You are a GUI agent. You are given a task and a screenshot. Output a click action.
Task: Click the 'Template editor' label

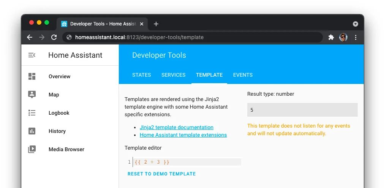[143, 148]
